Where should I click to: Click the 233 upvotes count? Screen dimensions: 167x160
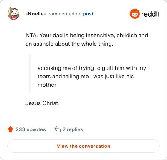point(30,129)
